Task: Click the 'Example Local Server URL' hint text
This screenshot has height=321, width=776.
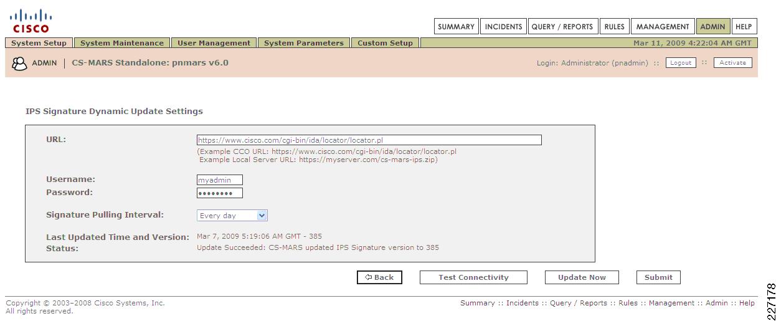Action: pyautogui.click(x=318, y=160)
